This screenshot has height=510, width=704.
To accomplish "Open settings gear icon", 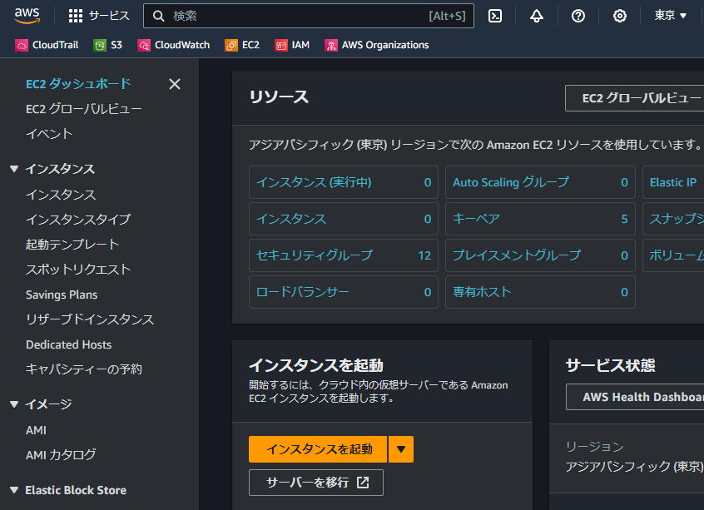I will coord(620,16).
